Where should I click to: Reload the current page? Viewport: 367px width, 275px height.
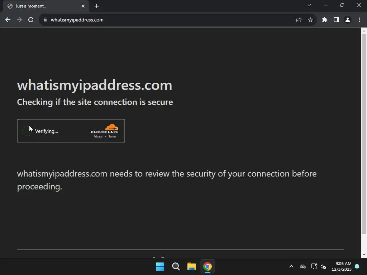pos(31,20)
